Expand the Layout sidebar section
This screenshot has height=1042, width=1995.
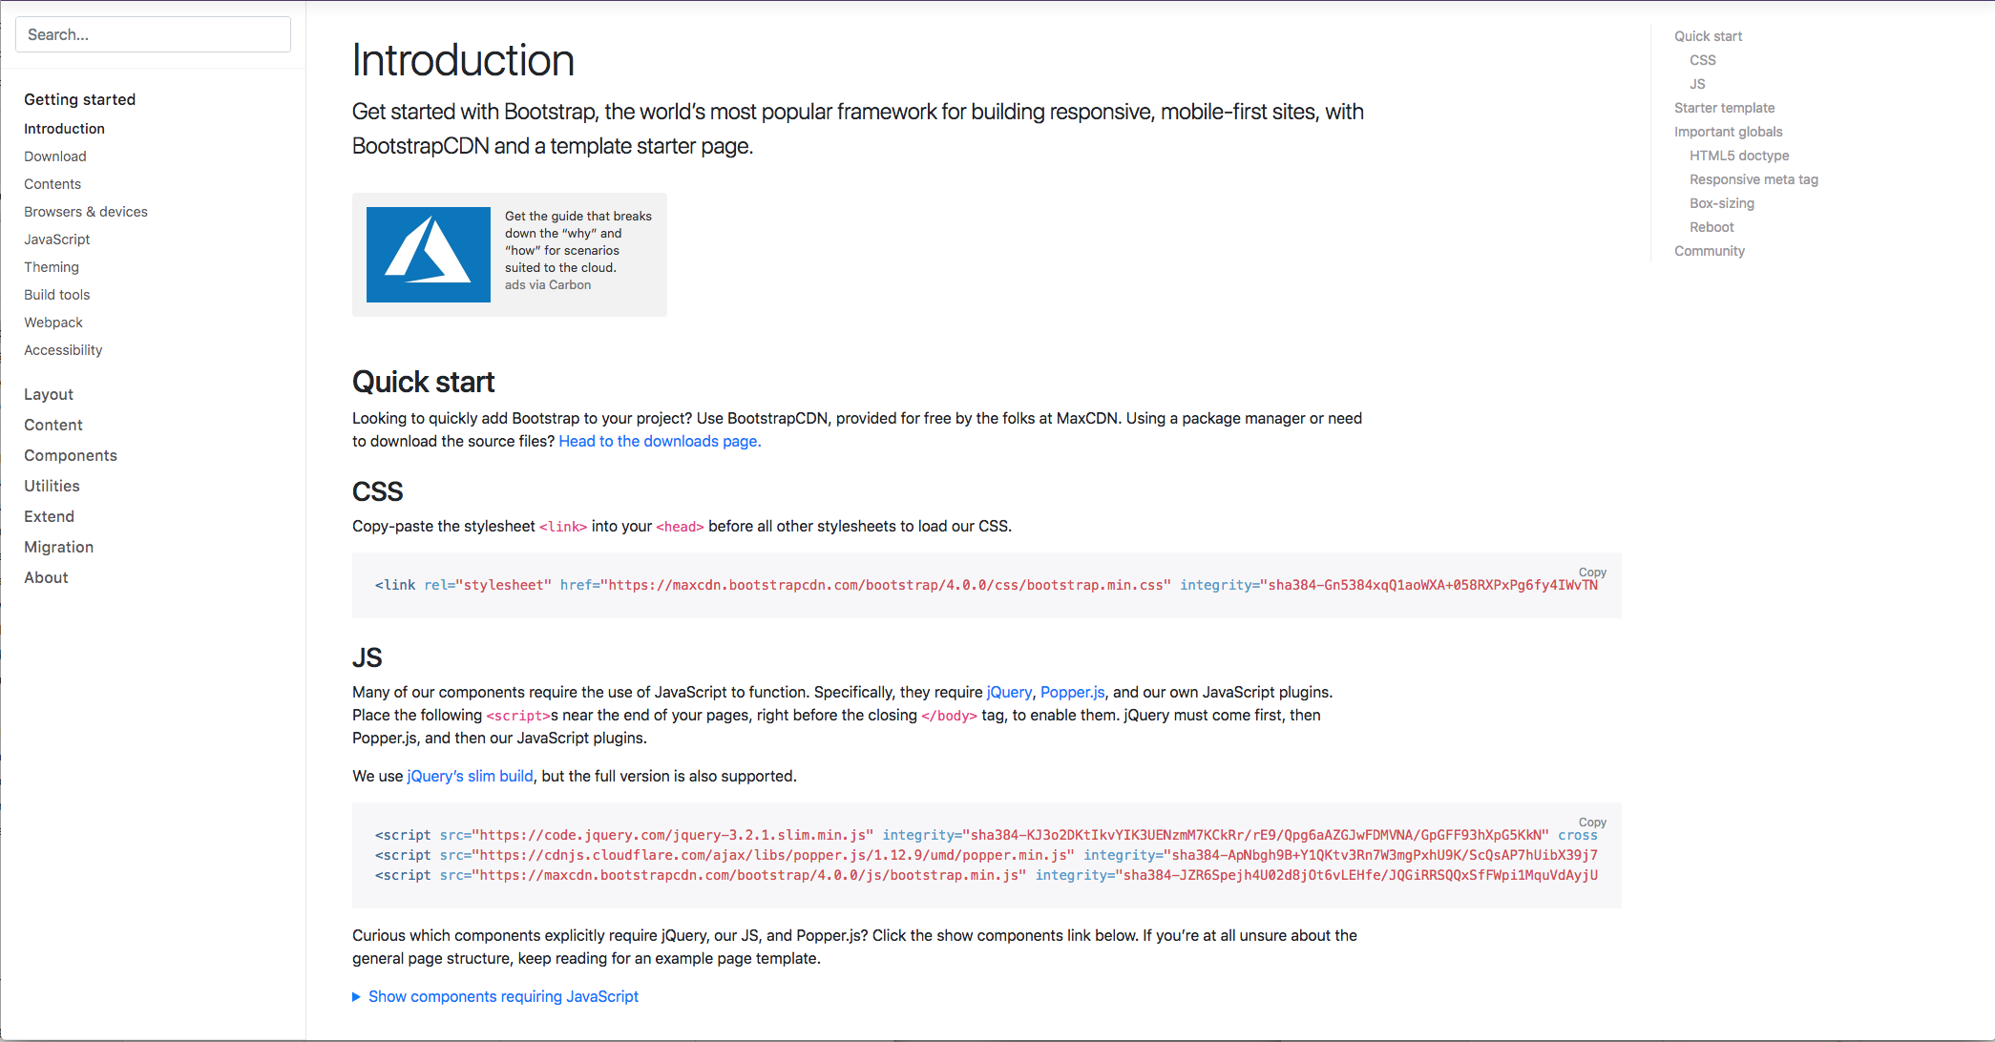(49, 394)
